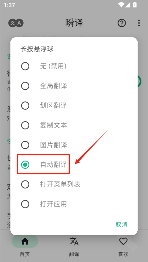Select the 全局翻译 radio option
This screenshot has height=262, width=148.
tap(74, 86)
